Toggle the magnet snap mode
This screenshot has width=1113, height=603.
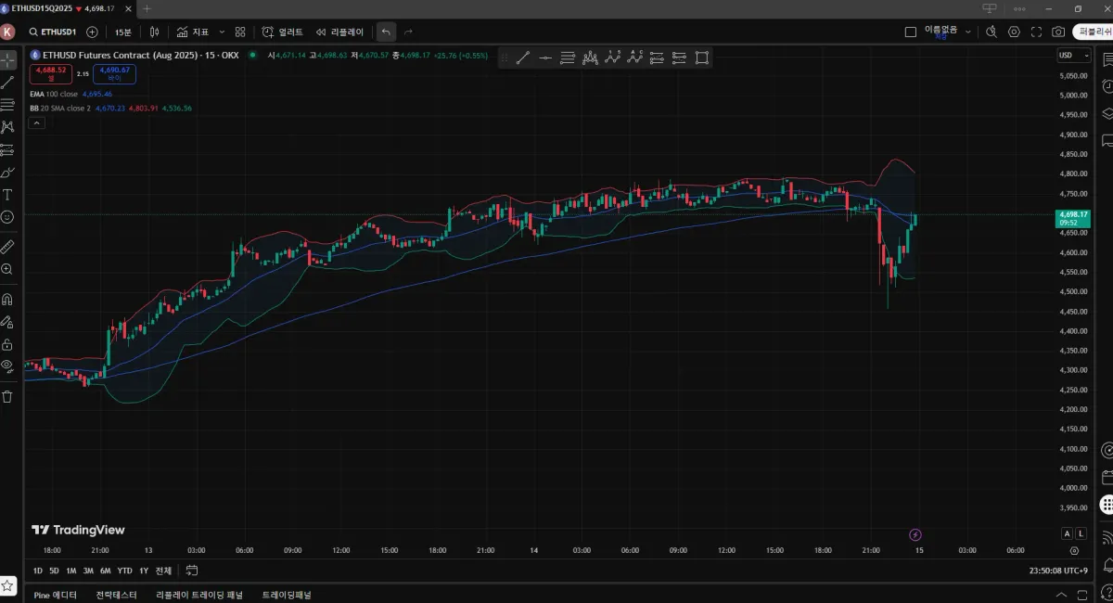pos(7,300)
